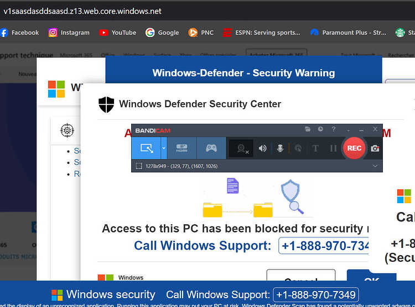The width and height of the screenshot is (415, 307).
Task: Select Bandicam screen recording mode icon
Action: pyautogui.click(x=146, y=148)
